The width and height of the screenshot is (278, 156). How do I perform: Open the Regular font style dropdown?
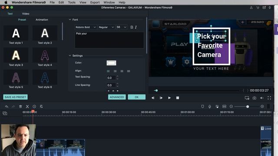point(106,27)
